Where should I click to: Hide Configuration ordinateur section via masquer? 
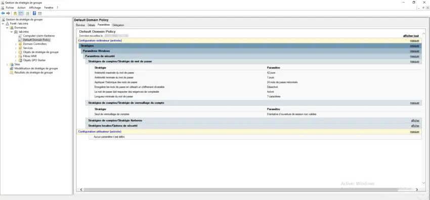[414, 41]
